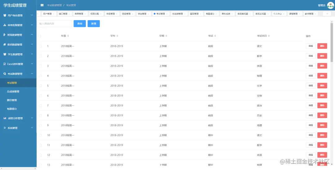
Task: Click the 菜单权限管理 hierarchy icon in sidebar
Action: click(5, 25)
